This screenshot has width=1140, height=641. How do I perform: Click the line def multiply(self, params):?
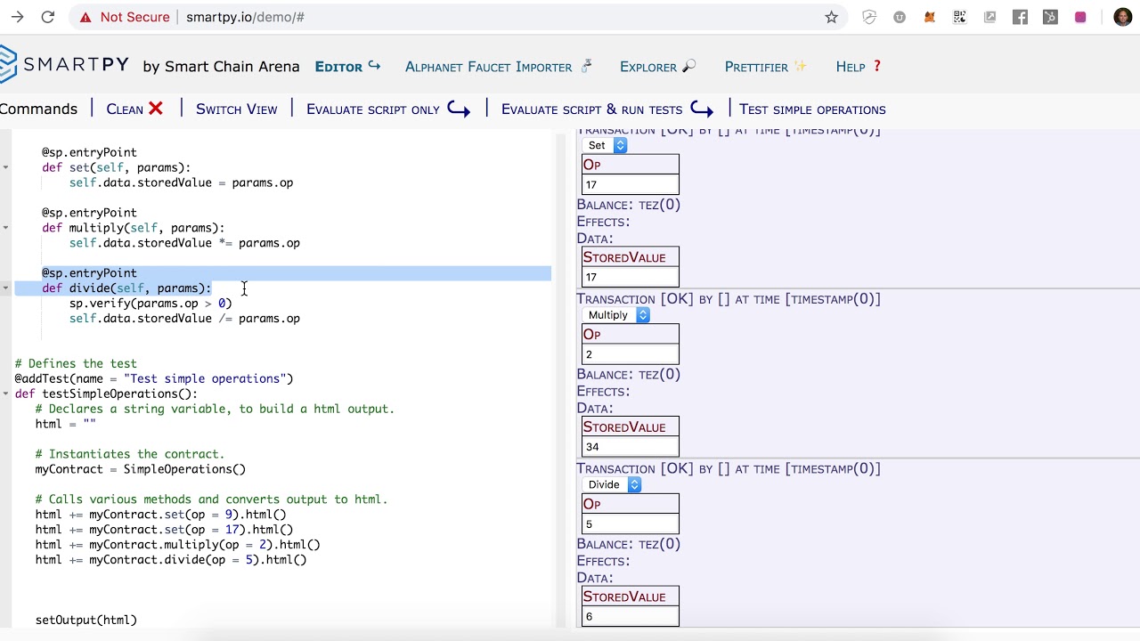pyautogui.click(x=134, y=228)
